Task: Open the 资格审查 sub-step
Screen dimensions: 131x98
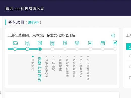Action: click(60, 65)
